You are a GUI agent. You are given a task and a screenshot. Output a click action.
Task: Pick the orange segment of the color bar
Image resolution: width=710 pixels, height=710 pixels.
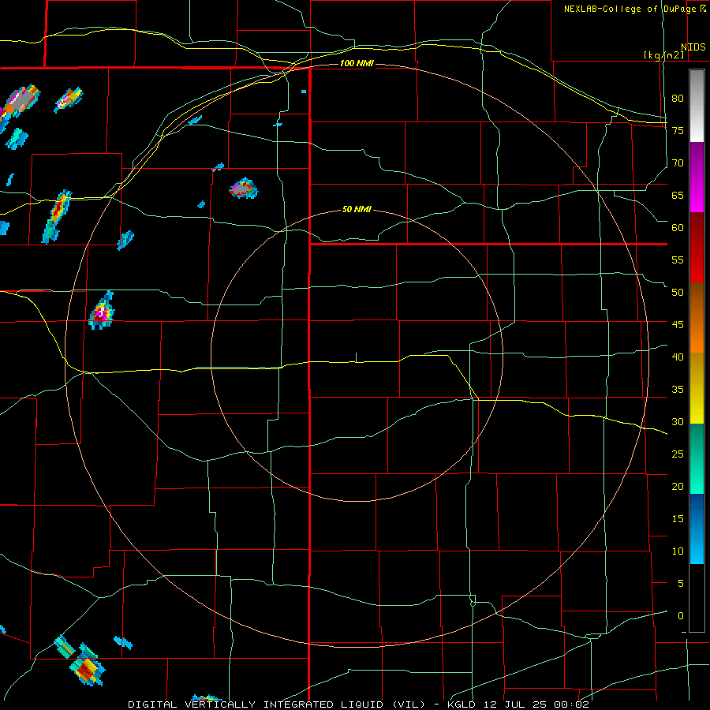click(697, 318)
